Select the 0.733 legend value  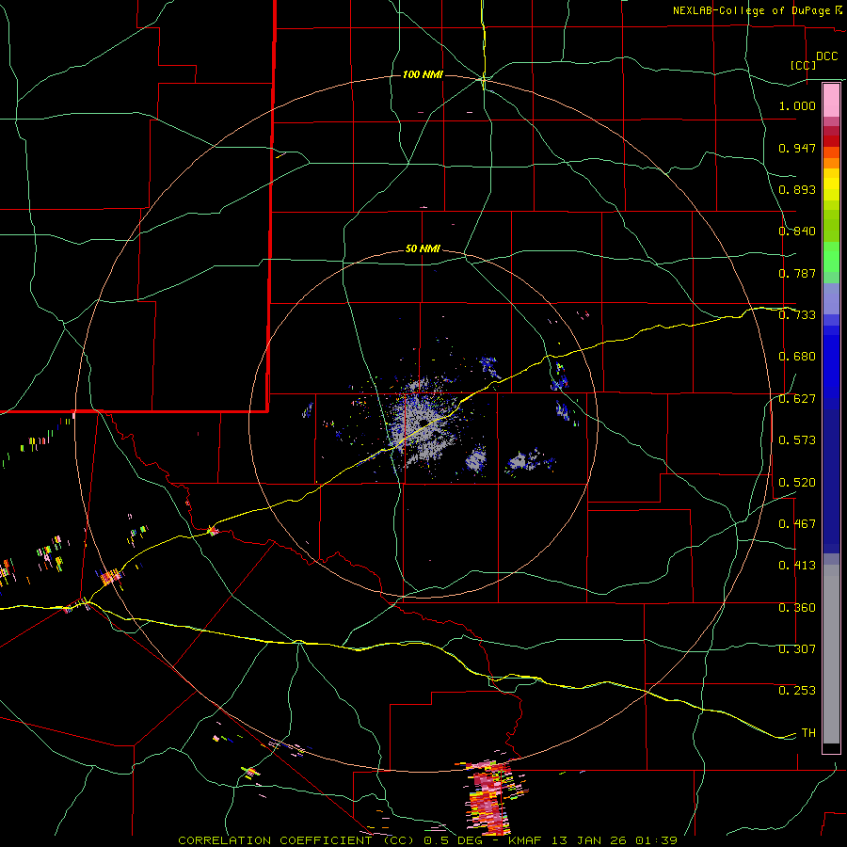[x=797, y=315]
